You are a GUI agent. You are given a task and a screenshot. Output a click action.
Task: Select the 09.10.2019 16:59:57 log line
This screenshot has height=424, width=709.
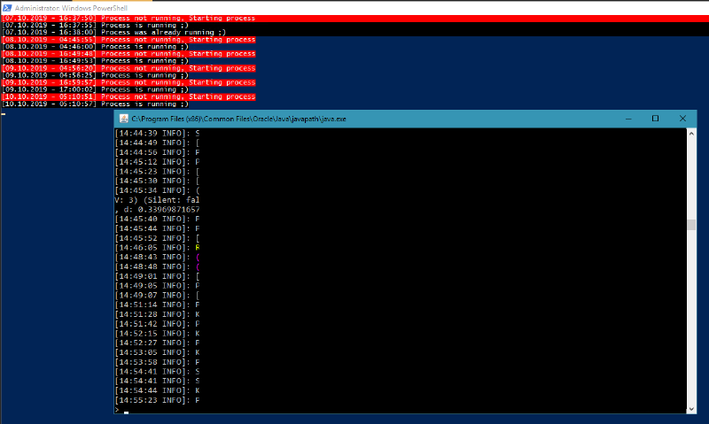(129, 82)
